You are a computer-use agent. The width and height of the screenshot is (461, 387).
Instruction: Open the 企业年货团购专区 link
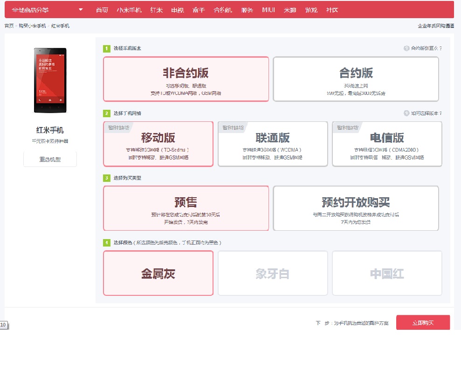coord(436,26)
